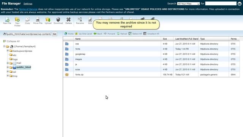This screenshot has width=243, height=137.
Task: Click the path input field
Action: [x=28, y=34]
